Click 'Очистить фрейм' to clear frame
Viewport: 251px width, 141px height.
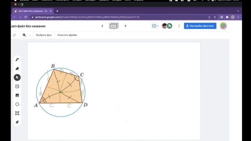67,35
